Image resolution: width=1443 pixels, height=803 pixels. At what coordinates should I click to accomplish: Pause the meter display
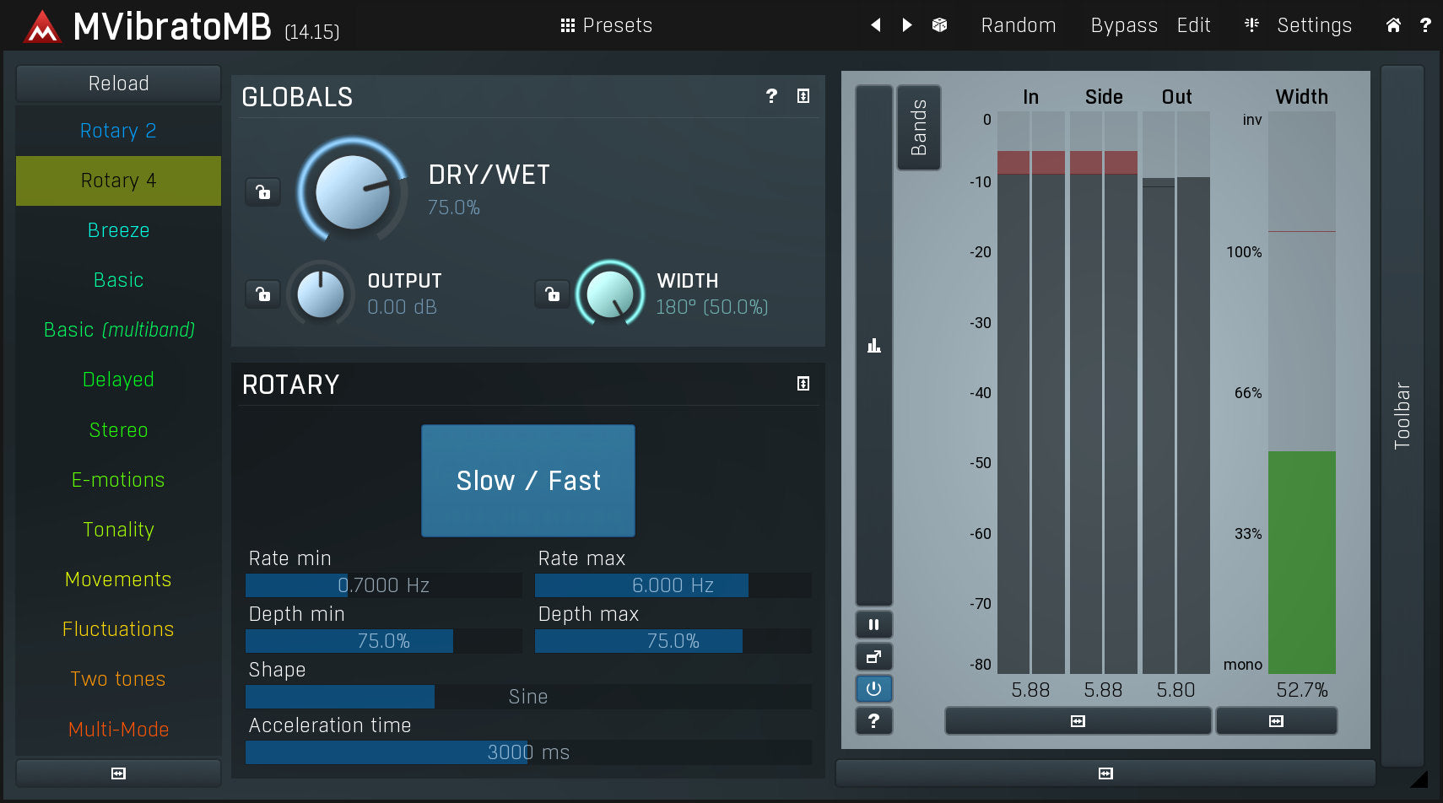(874, 625)
